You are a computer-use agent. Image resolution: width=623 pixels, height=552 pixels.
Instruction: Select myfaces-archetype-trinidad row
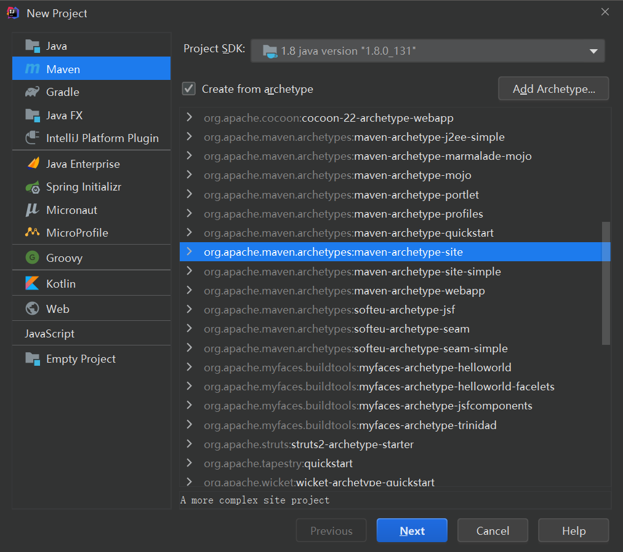point(395,425)
